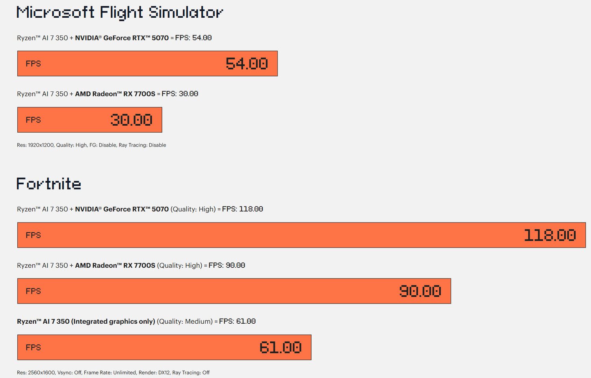Image resolution: width=591 pixels, height=378 pixels.
Task: Click the FPS label in the 61.00 bar
Action: [x=33, y=348]
